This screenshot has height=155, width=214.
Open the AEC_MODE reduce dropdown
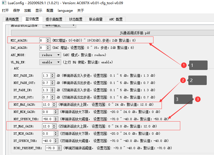pyautogui.click(x=50, y=55)
